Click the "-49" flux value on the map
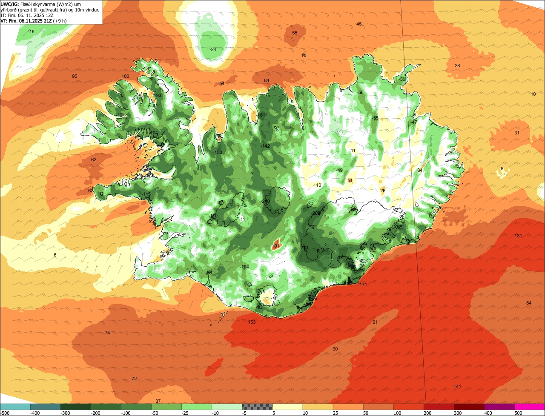Screen dimensions: 545x416 tap(339, 170)
